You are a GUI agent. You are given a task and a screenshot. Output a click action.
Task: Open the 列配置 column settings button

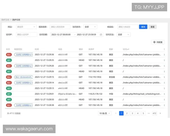(x=158, y=42)
